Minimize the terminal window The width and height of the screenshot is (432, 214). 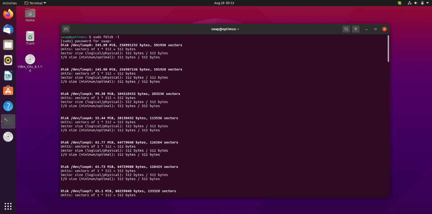367,29
